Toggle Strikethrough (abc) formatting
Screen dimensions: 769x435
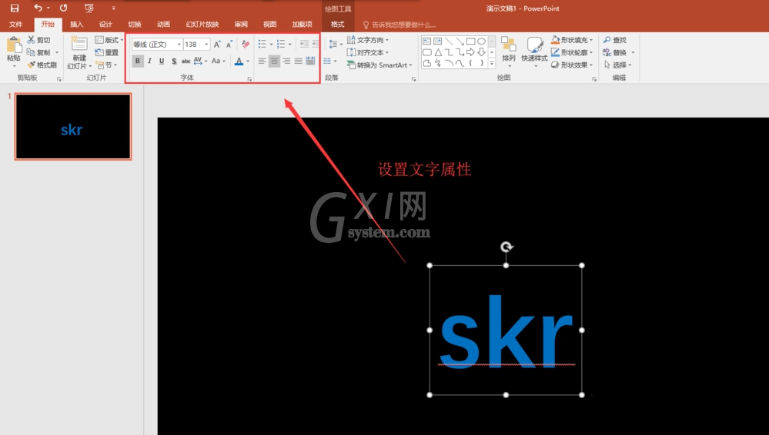pyautogui.click(x=186, y=61)
